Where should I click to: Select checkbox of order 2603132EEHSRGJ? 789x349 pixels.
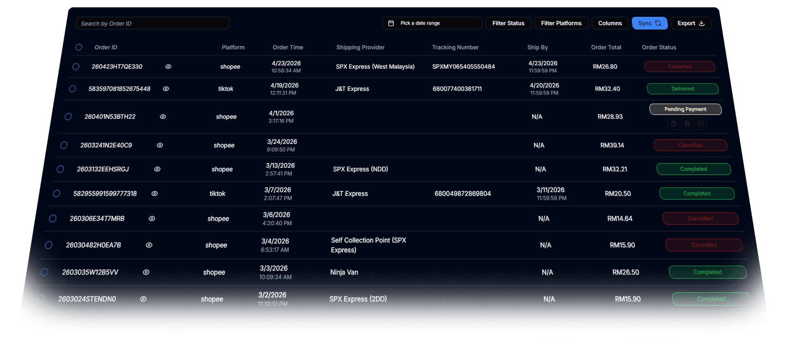[x=60, y=169]
